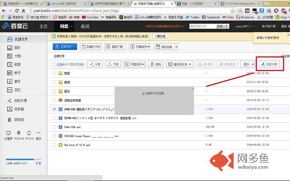Screen dimensions: 290x181
Task: Bookmark page with the star icon
Action: 232,11
